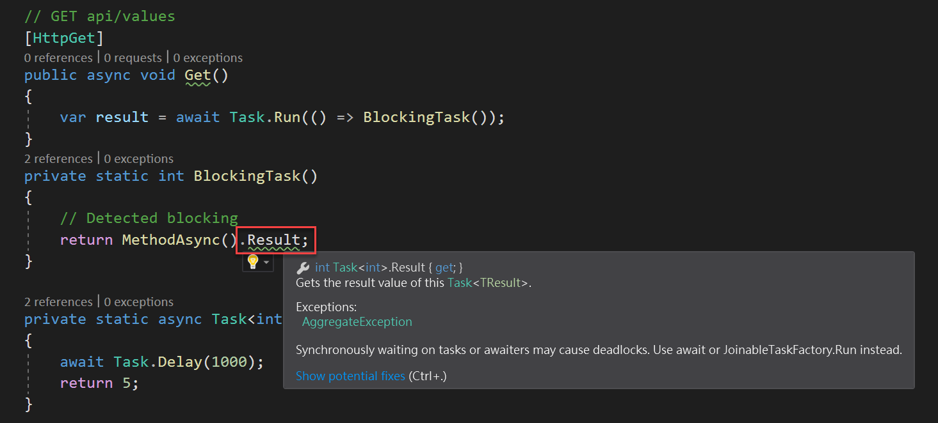Select the underlined Result property in code

click(x=275, y=240)
